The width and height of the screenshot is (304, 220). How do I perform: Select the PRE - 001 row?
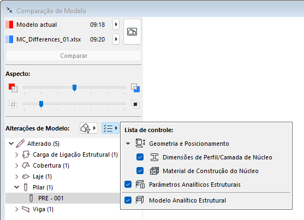pos(63,198)
